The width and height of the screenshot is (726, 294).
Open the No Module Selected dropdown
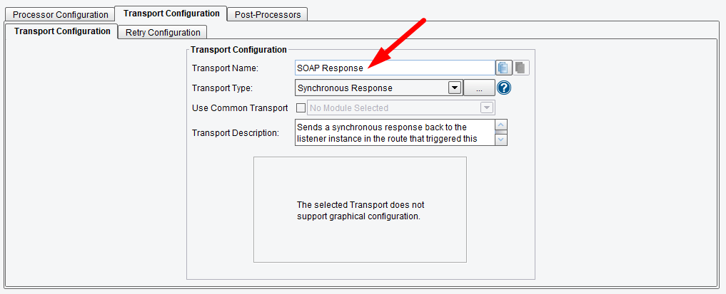tap(487, 108)
